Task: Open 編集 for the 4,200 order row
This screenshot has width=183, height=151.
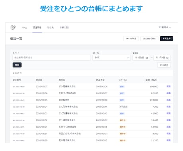Action: [x=169, y=134]
